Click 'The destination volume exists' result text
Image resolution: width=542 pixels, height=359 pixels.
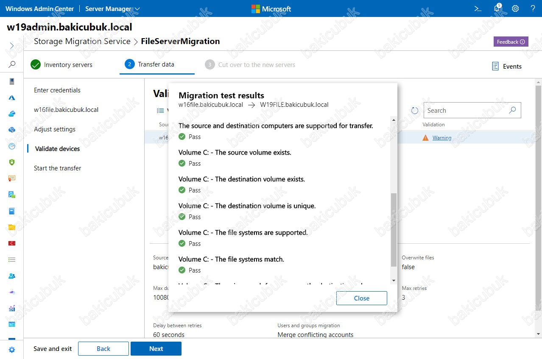(x=242, y=179)
